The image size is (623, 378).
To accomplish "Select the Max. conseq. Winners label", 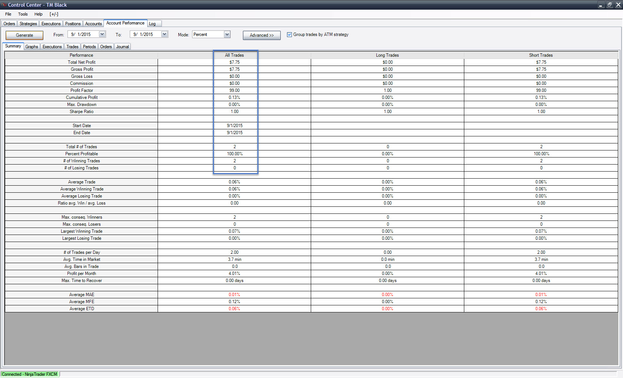I will 82,217.
